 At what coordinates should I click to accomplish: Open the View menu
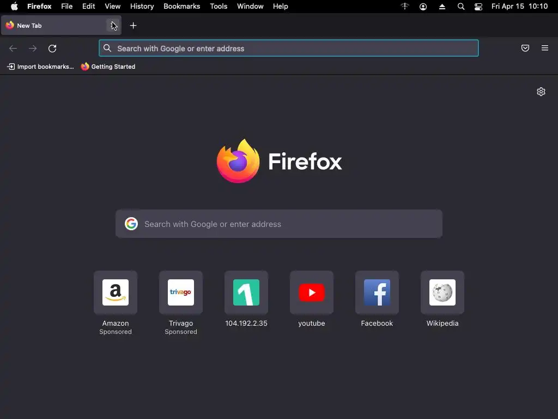[112, 7]
